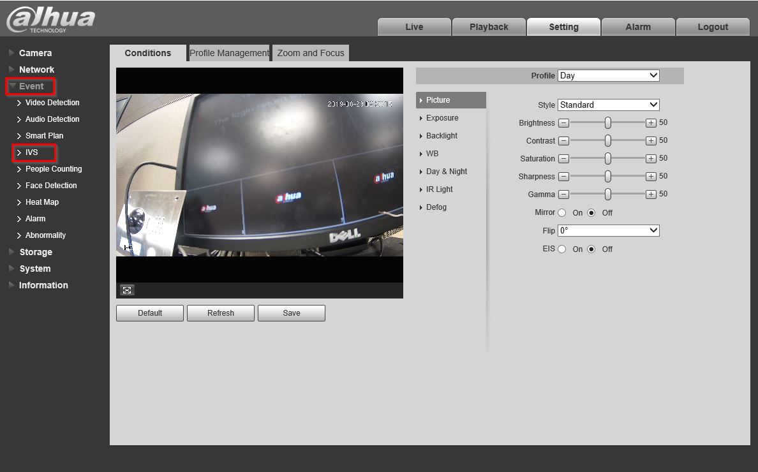Switch to the Zoom and Focus tab

pyautogui.click(x=311, y=53)
